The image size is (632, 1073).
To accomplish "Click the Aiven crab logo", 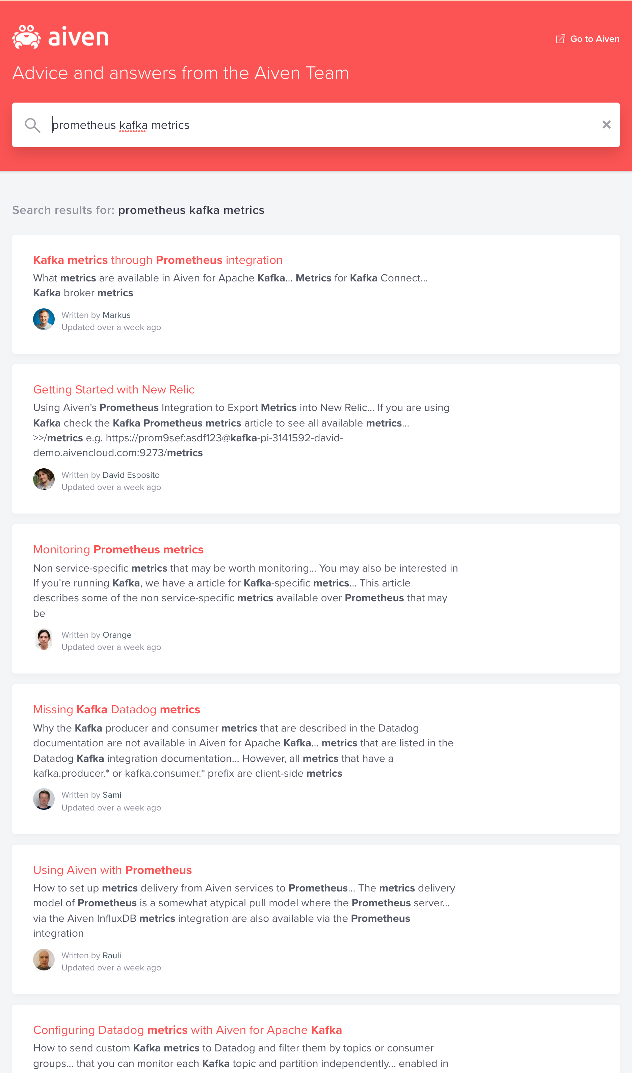I will point(26,36).
